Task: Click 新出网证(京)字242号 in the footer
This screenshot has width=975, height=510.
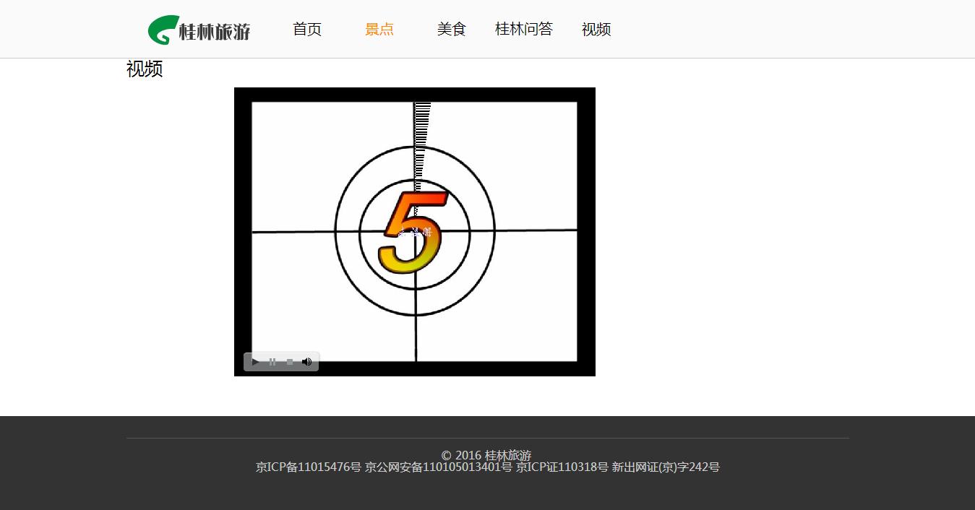Action: click(x=666, y=467)
